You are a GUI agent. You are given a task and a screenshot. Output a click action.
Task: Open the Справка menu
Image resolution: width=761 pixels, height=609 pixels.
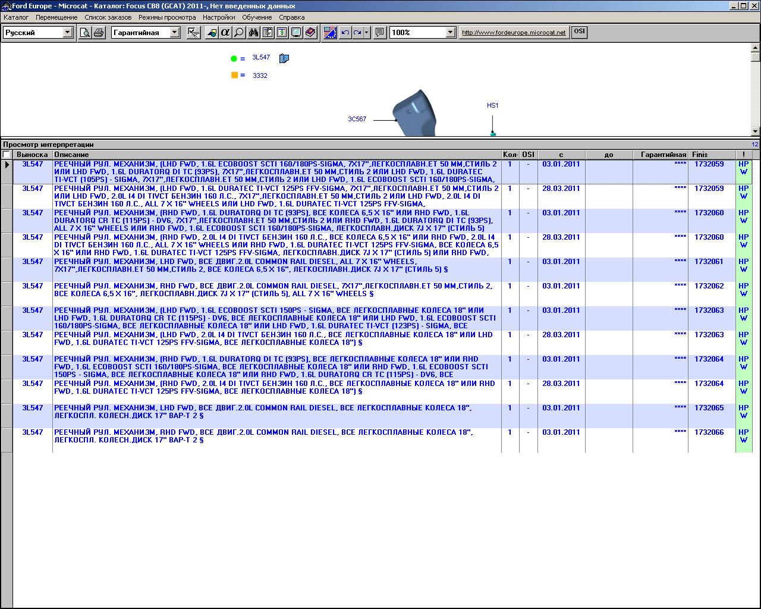coord(291,17)
